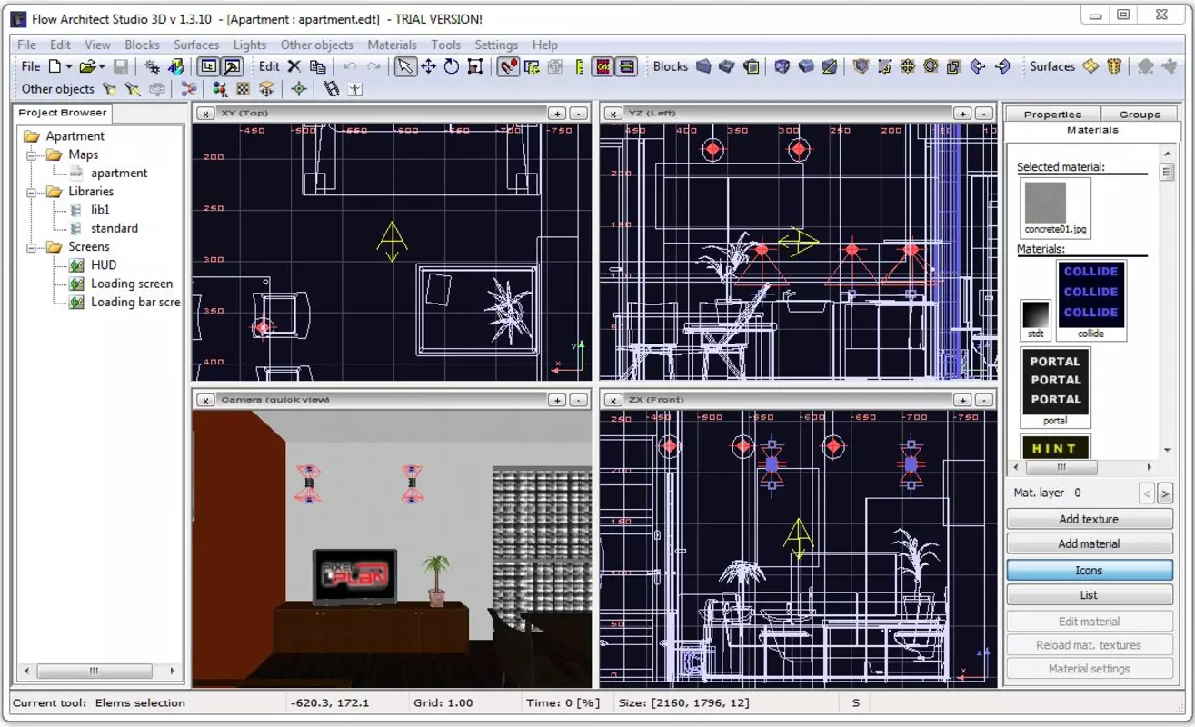Choose the Move tool four-way arrows icon
The width and height of the screenshot is (1195, 727).
click(x=428, y=66)
